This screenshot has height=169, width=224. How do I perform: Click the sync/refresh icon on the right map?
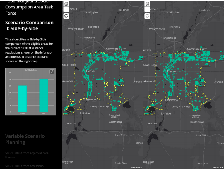[147, 16]
